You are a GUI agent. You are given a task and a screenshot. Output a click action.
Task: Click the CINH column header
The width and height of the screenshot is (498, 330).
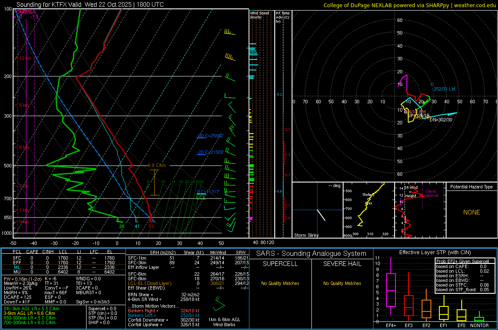(x=48, y=252)
